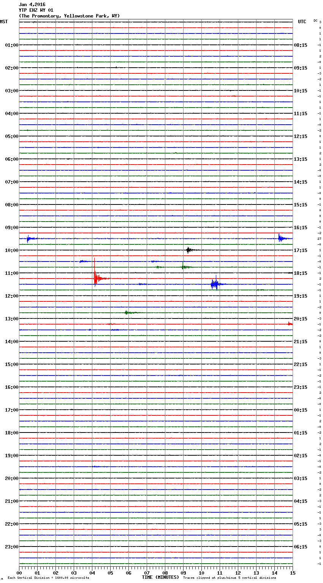Viewport: 323px width, 583px height.
Task: Click the large red seismic spike near 11:15
Action: [95, 278]
